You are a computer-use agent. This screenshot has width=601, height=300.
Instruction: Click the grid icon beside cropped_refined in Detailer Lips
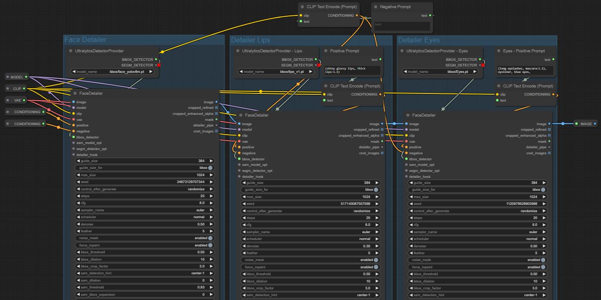click(x=382, y=129)
